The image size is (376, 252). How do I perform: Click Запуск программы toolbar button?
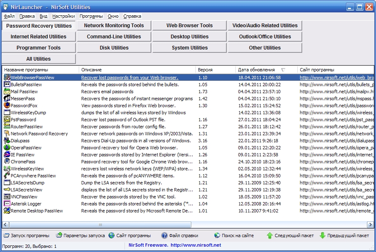pyautogui.click(x=26, y=236)
